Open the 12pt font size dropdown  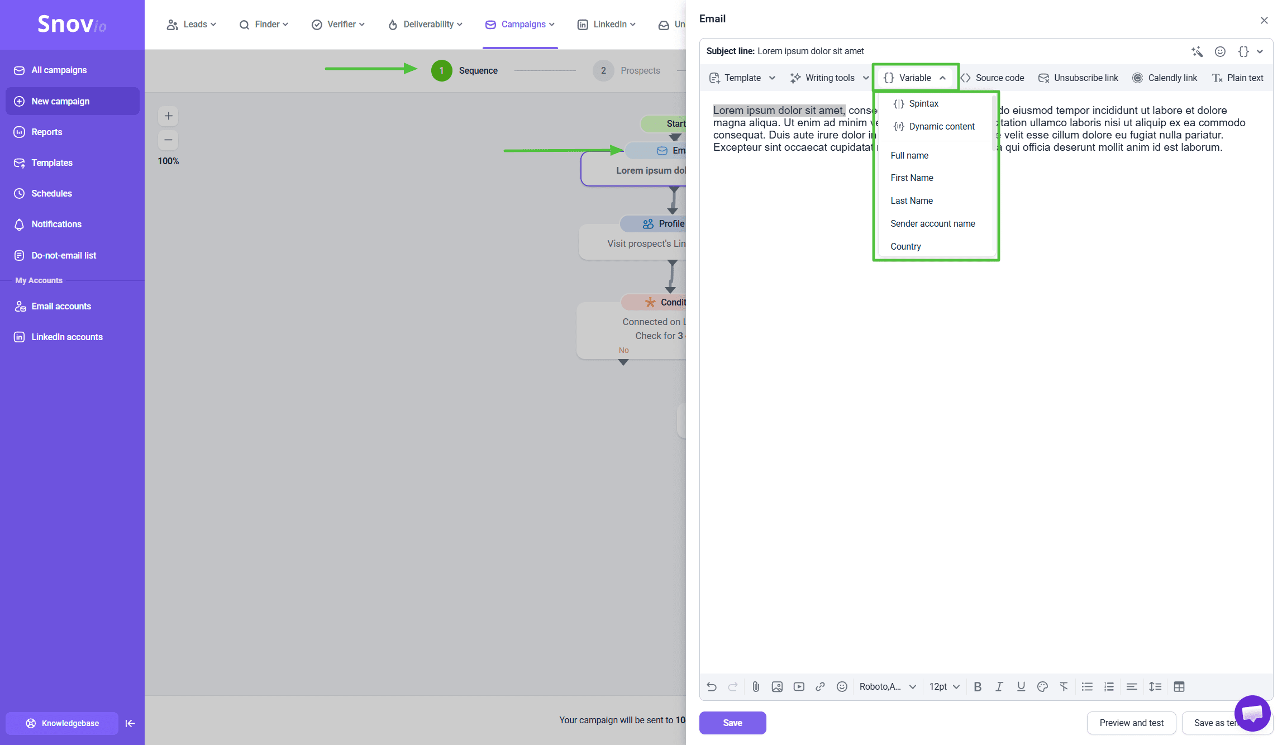pyautogui.click(x=944, y=687)
